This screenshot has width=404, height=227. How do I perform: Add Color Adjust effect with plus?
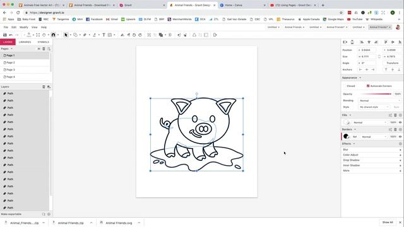400,155
